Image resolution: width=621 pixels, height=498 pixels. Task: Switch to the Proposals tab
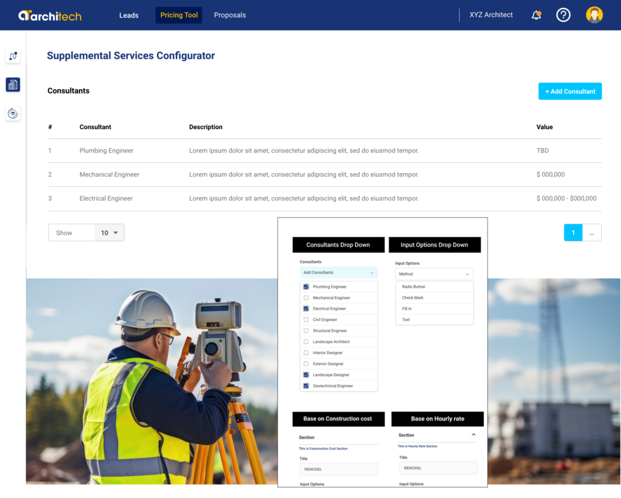pos(230,15)
